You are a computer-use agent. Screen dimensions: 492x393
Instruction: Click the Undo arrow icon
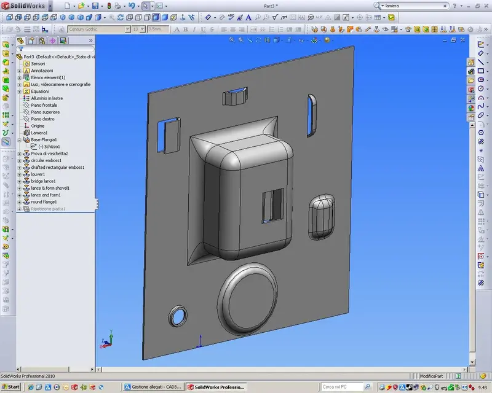click(x=132, y=6)
